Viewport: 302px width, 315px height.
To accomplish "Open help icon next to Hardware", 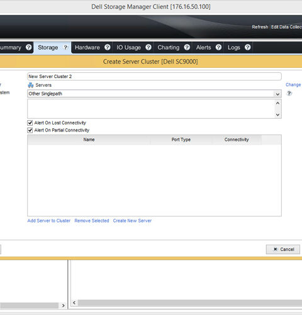I will click(108, 47).
